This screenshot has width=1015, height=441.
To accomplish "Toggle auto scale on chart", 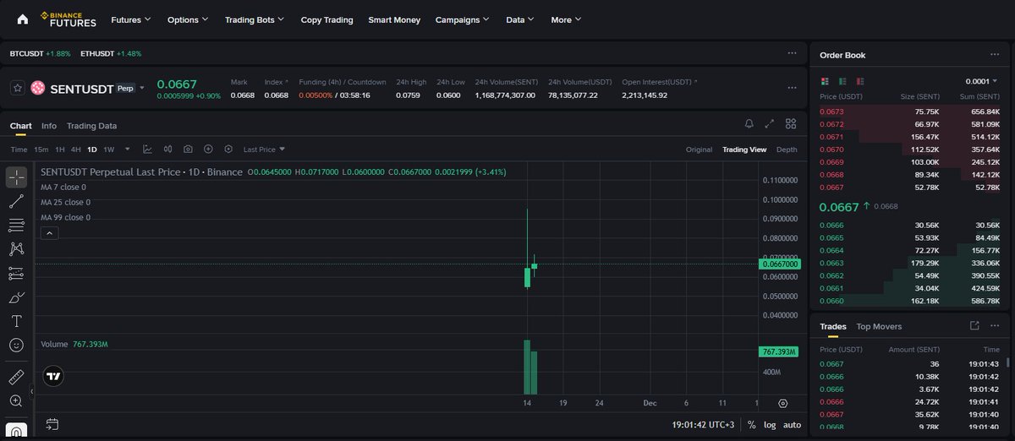I will (x=792, y=425).
